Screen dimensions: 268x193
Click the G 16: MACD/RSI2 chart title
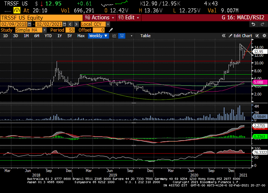(x=243, y=17)
